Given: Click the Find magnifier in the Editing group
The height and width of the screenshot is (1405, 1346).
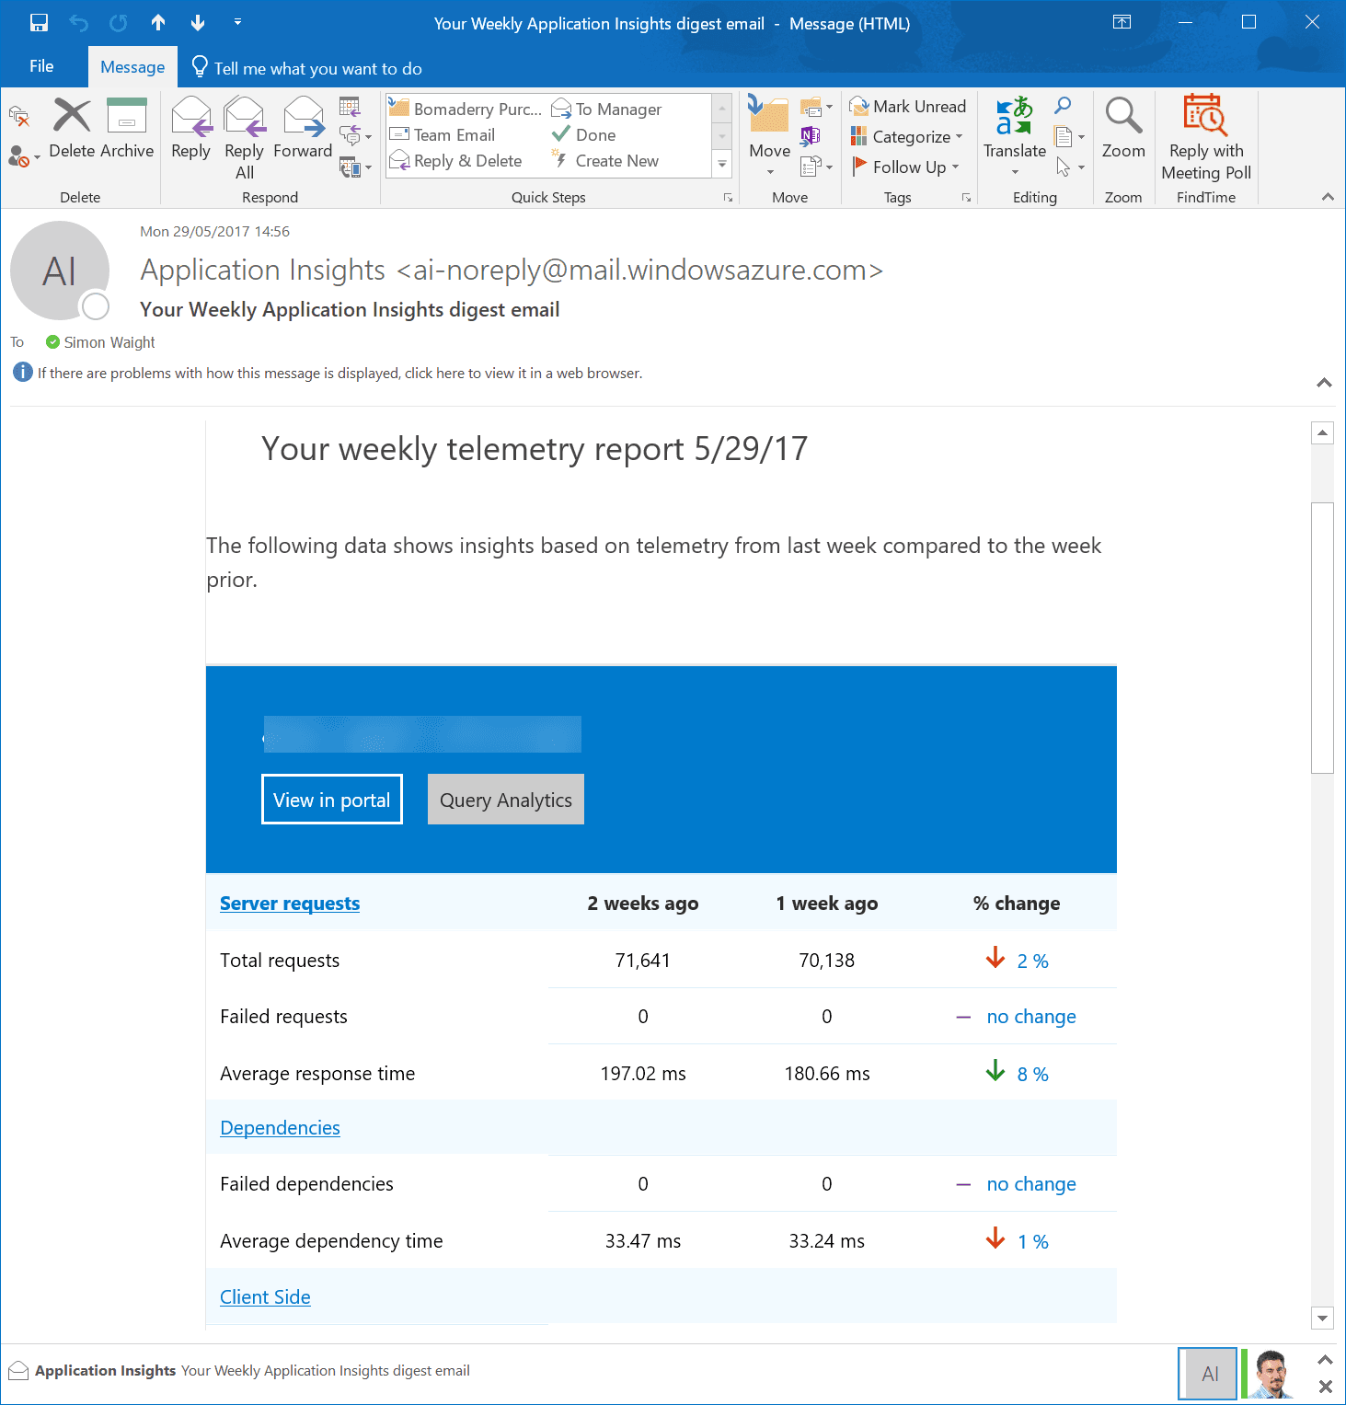Looking at the screenshot, I should [1063, 105].
